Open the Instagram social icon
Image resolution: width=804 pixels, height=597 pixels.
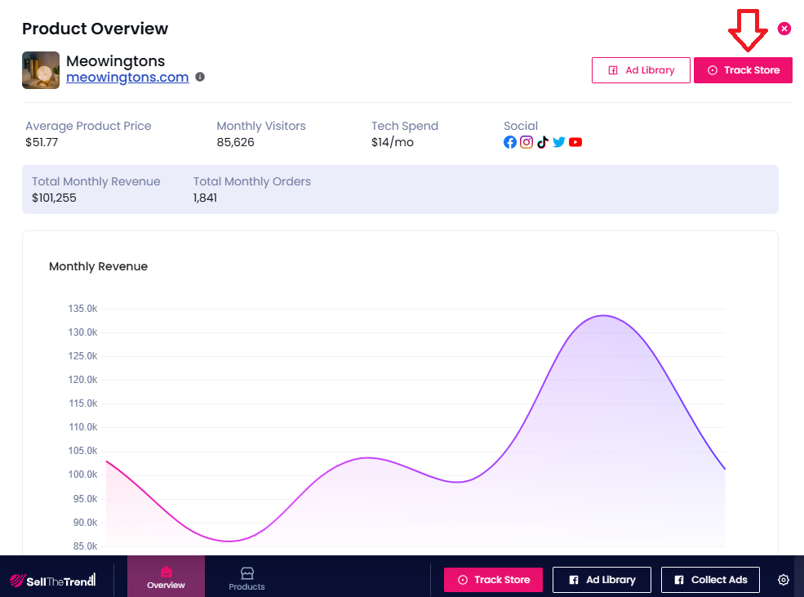coord(526,142)
